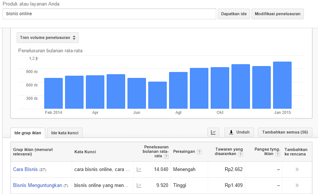Show help for Pangsa tayangan iklan

click(x=278, y=154)
